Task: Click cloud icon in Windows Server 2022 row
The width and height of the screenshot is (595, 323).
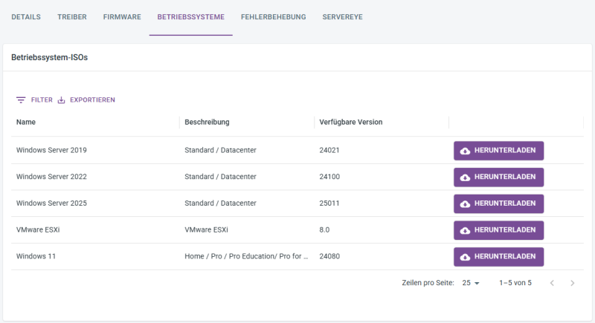Action: click(466, 177)
